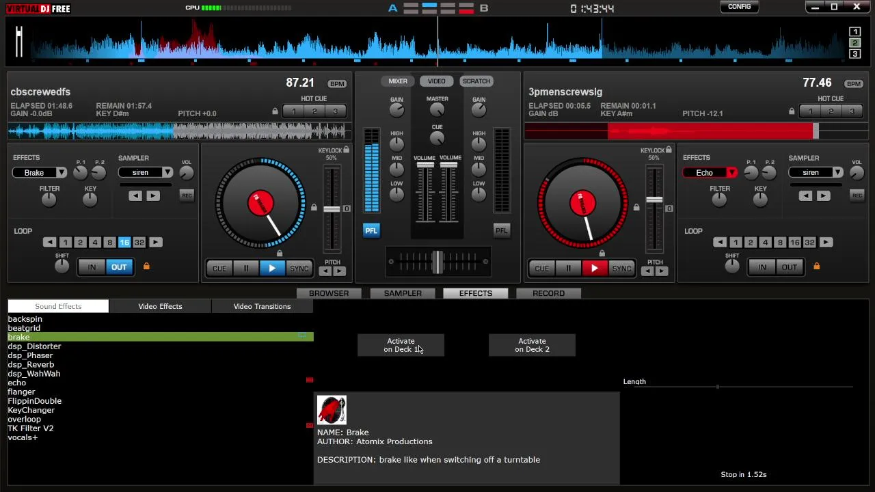Select the KeyChanger effect in the list
875x492 pixels.
coord(31,410)
